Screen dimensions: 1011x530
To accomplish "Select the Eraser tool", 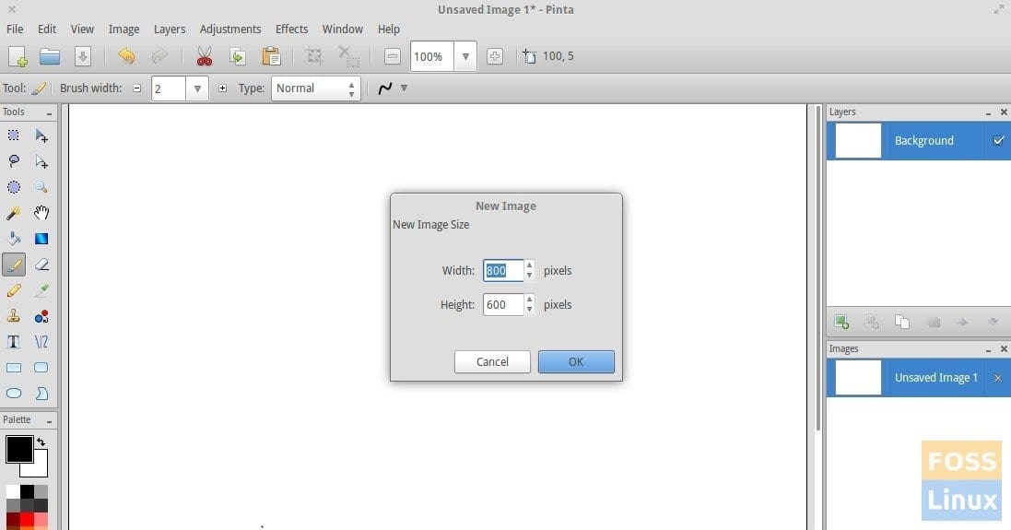I will pyautogui.click(x=41, y=265).
